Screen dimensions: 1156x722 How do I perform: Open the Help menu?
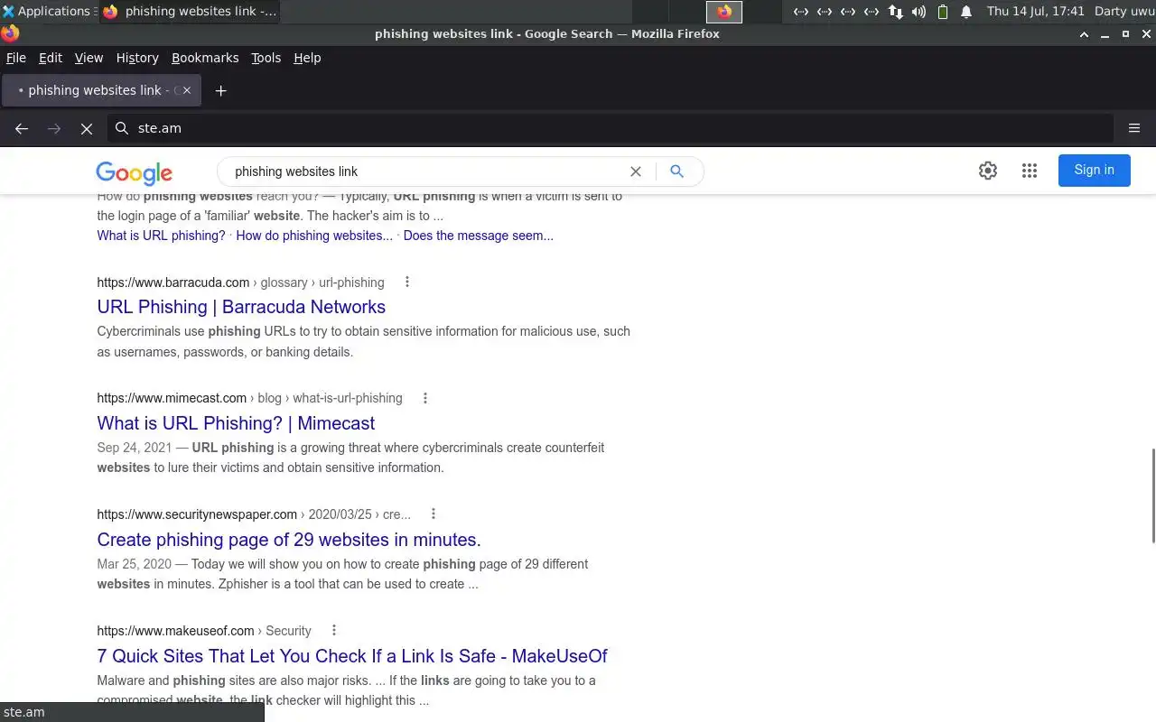(x=307, y=58)
